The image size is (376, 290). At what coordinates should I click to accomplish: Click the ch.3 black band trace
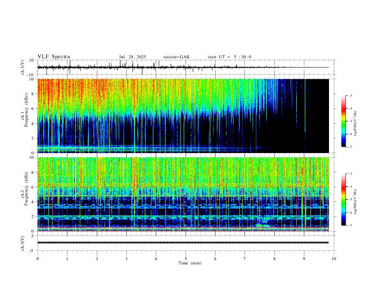[183, 243]
